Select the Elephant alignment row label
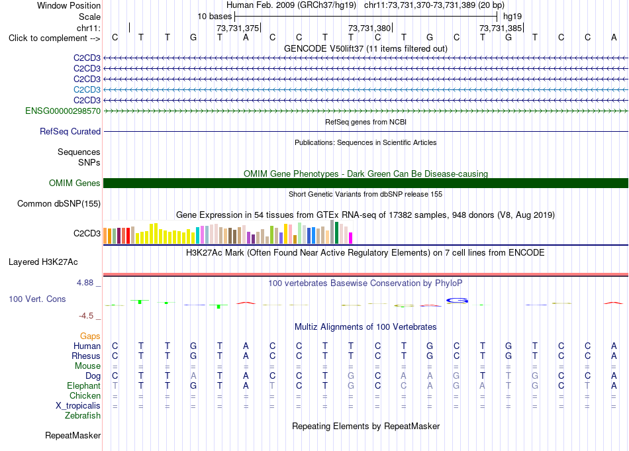The image size is (629, 451). tap(83, 385)
